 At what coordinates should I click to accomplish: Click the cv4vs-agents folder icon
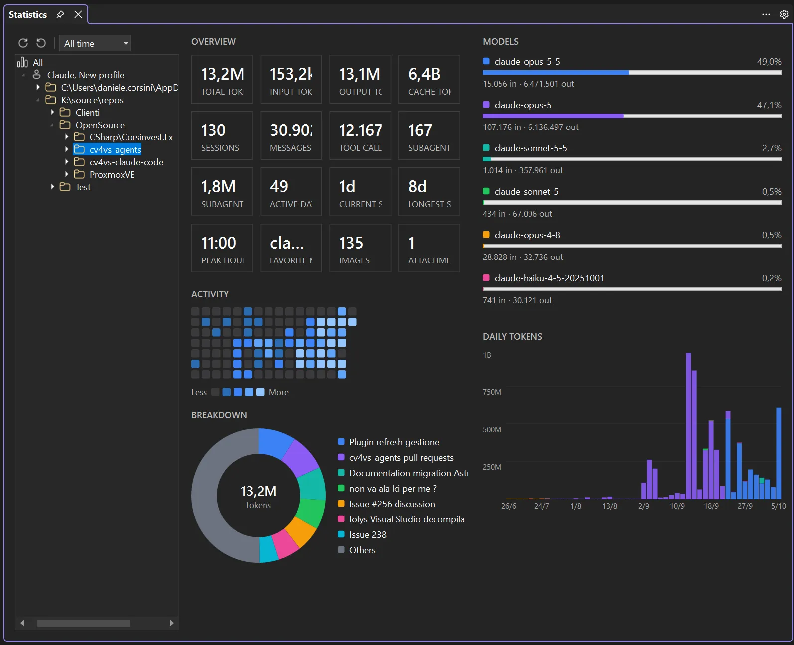(x=79, y=149)
